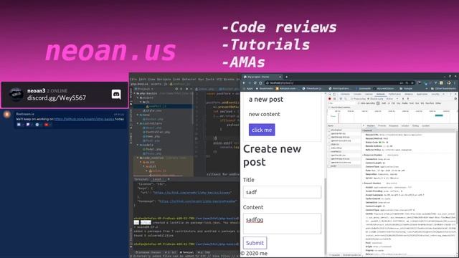Image resolution: width=459 pixels, height=258 pixels.
Task: Open the Discord icon in the neoan3 widget
Action: click(x=116, y=94)
